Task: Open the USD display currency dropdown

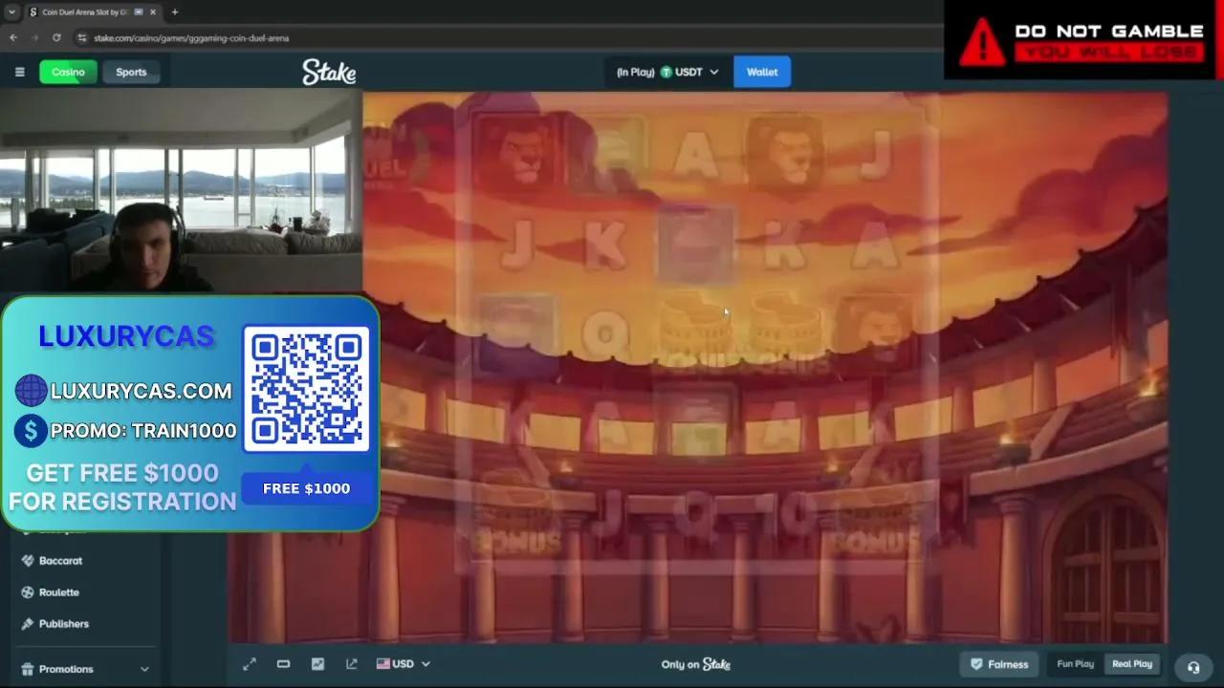Action: click(404, 664)
